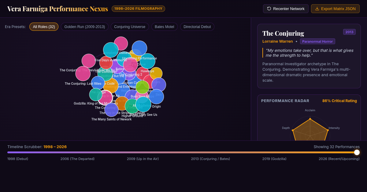The height and width of the screenshot is (192, 367).
Task: Select The Judge network node
Action: [x=98, y=83]
